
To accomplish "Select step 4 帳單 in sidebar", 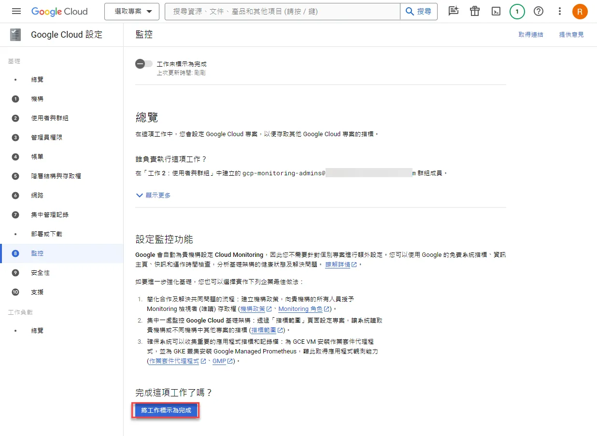I will point(62,157).
